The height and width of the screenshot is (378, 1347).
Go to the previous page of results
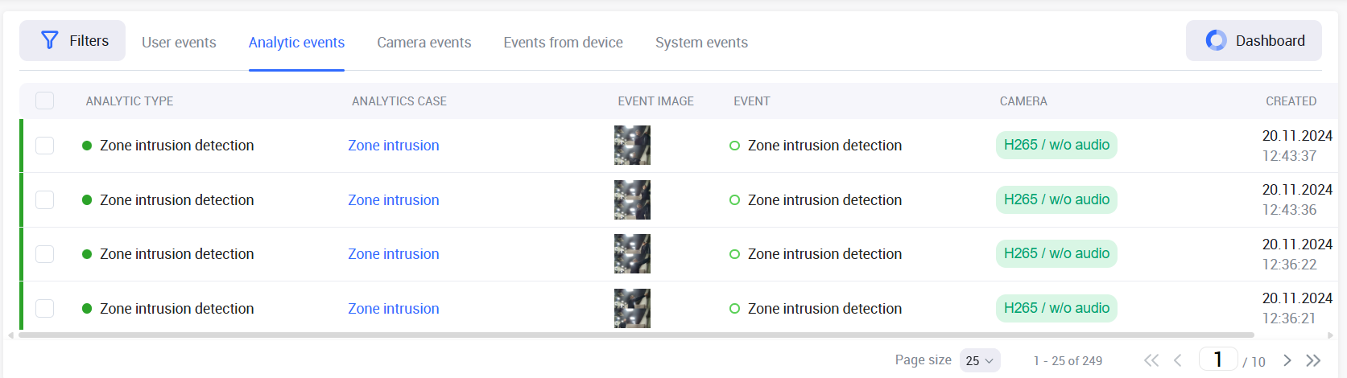1178,360
